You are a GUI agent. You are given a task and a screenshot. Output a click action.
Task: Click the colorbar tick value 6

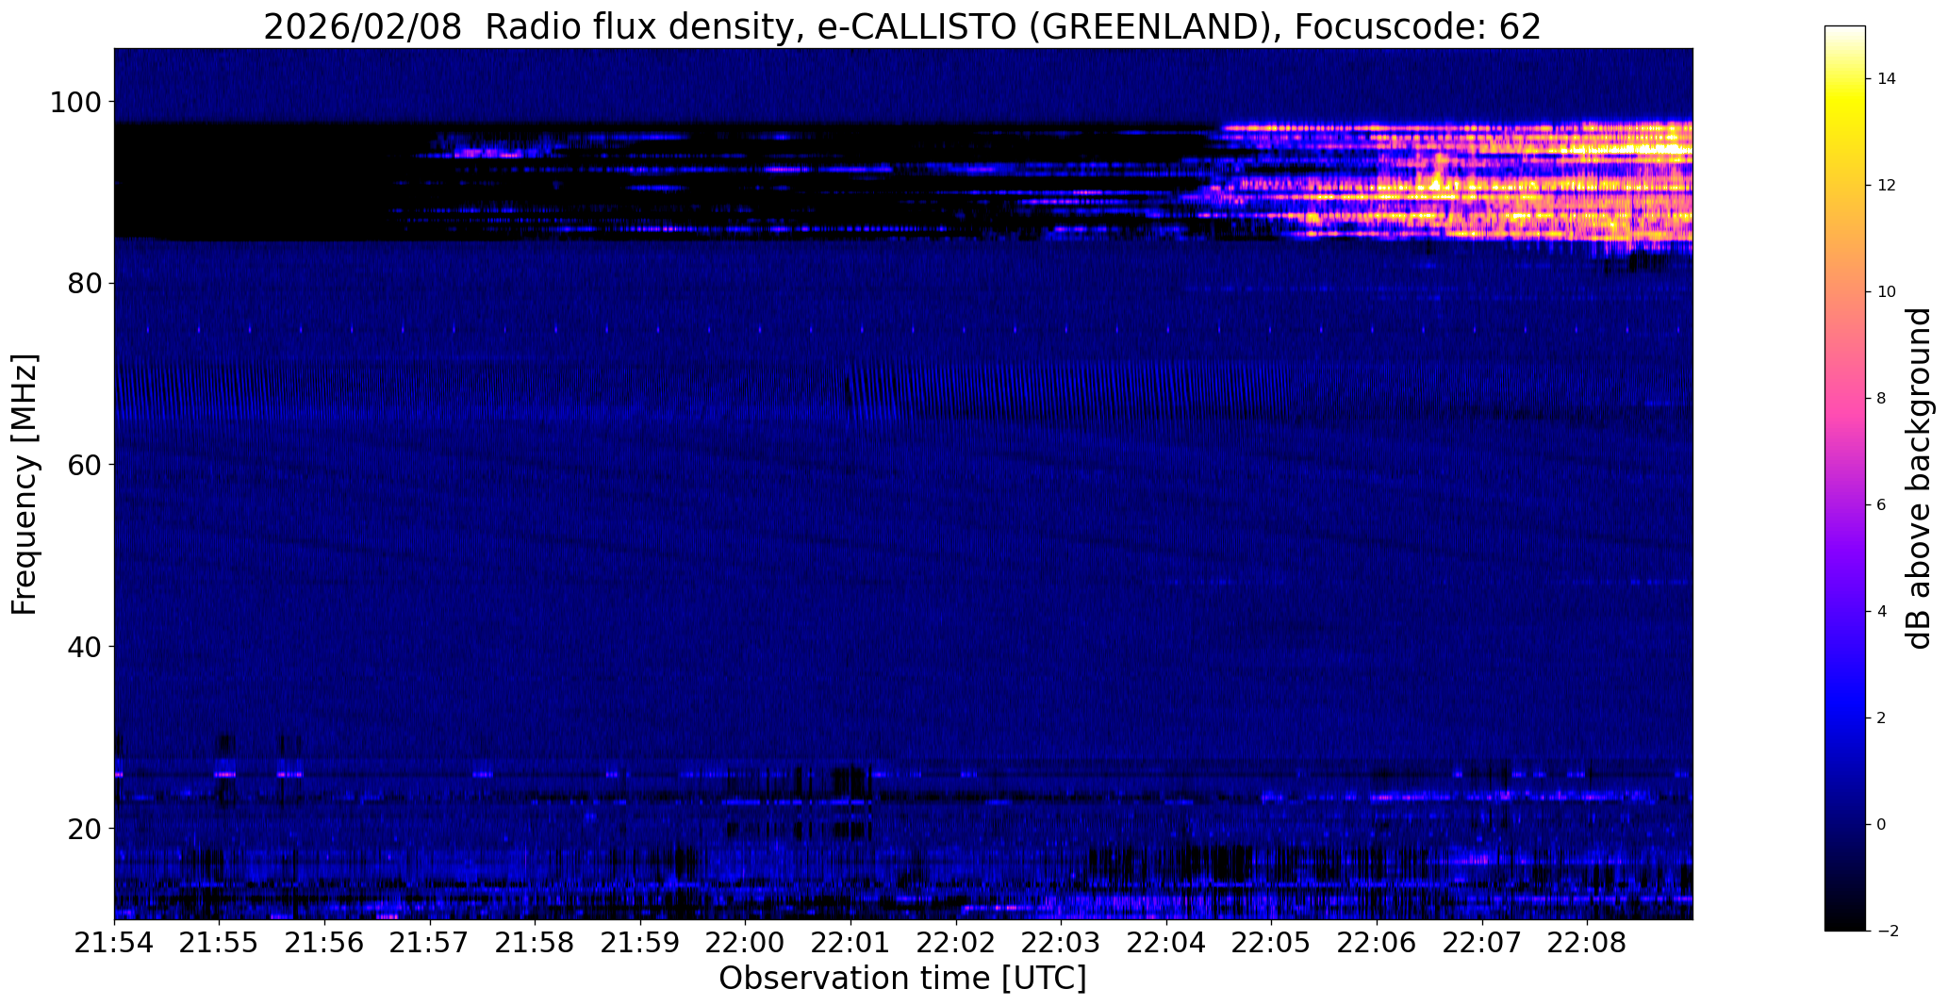(x=1882, y=504)
